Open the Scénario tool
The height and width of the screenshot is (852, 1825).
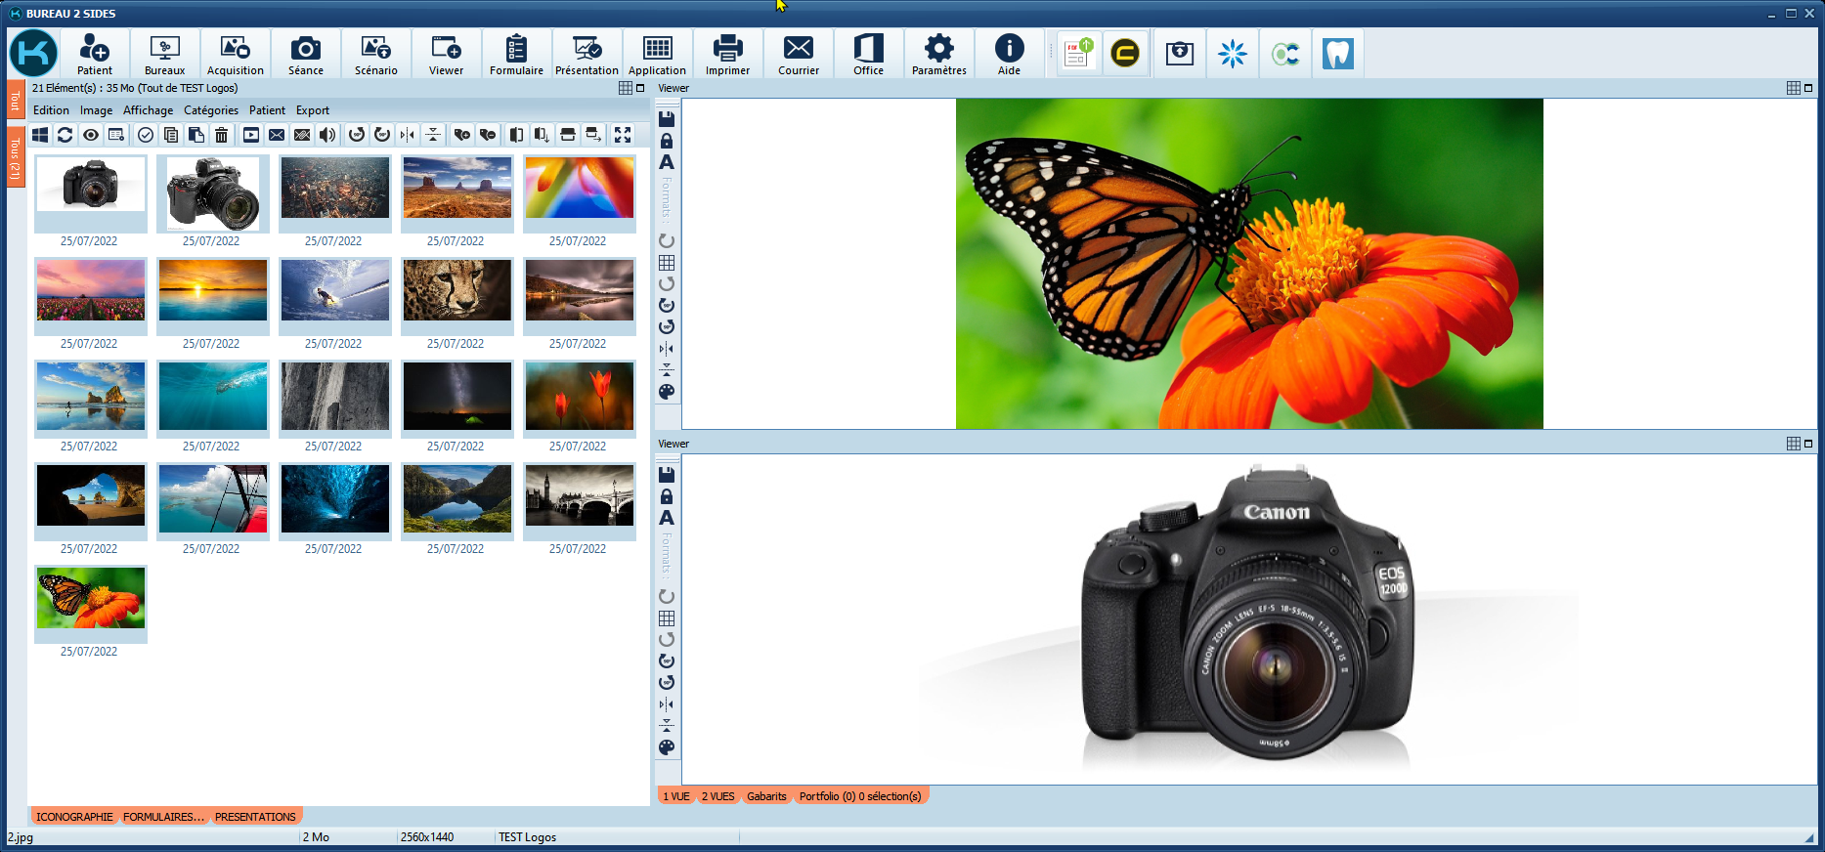(x=375, y=54)
